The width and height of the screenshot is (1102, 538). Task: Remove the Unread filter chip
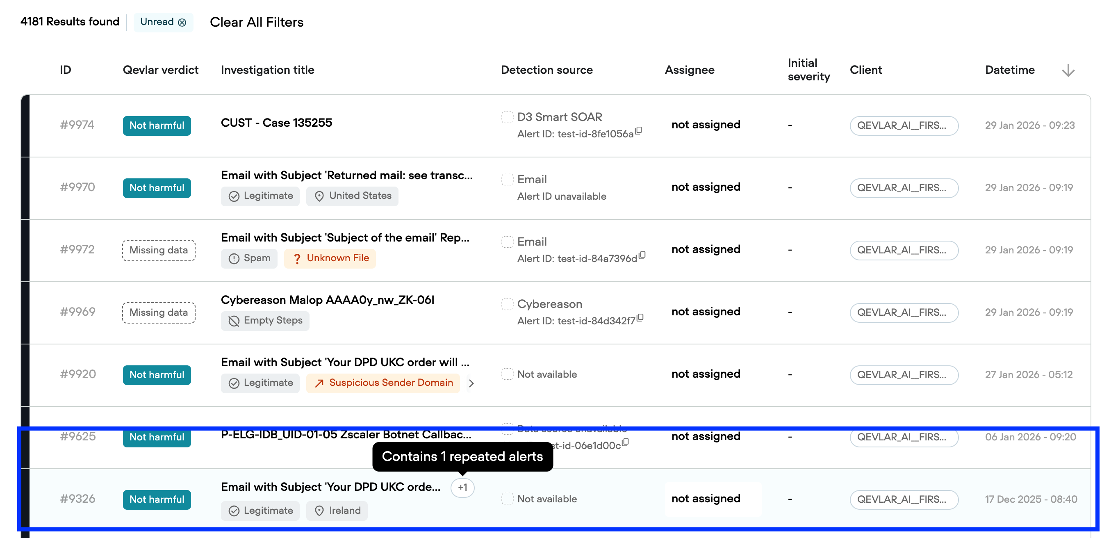pos(182,22)
